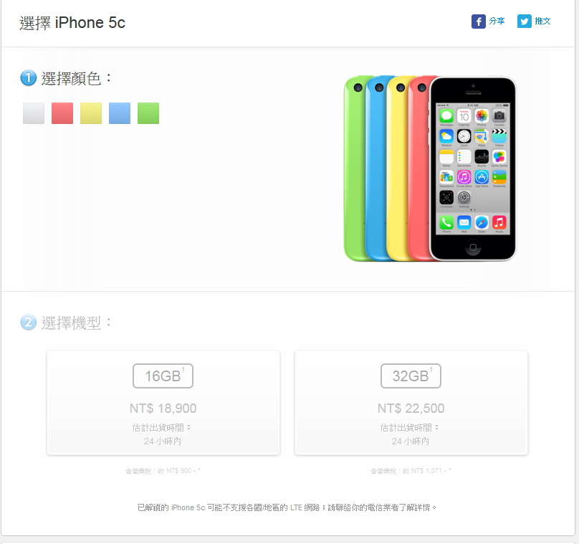Click the iPhone home button in image
Image resolution: width=579 pixels, height=544 pixels.
pos(473,247)
